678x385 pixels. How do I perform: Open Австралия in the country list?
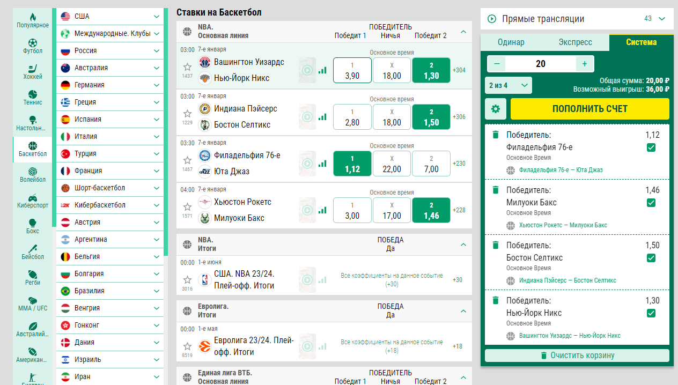pyautogui.click(x=110, y=68)
